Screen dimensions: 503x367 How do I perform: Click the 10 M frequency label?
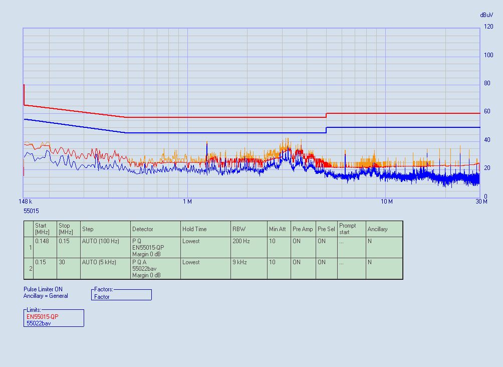[387, 202]
